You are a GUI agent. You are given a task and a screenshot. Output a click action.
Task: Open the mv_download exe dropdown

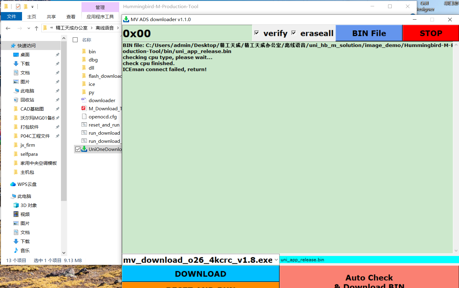(276, 260)
